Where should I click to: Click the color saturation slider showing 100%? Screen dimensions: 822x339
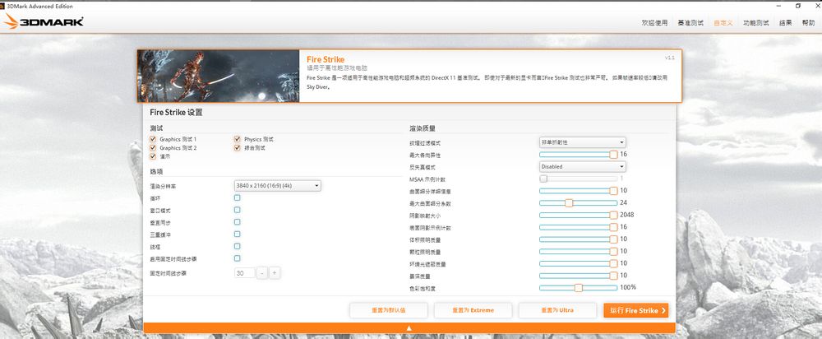[578, 287]
